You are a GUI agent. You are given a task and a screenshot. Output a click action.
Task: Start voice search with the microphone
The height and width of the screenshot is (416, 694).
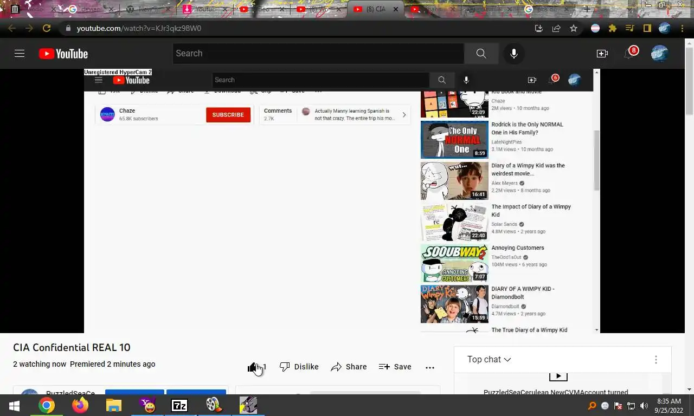[514, 53]
